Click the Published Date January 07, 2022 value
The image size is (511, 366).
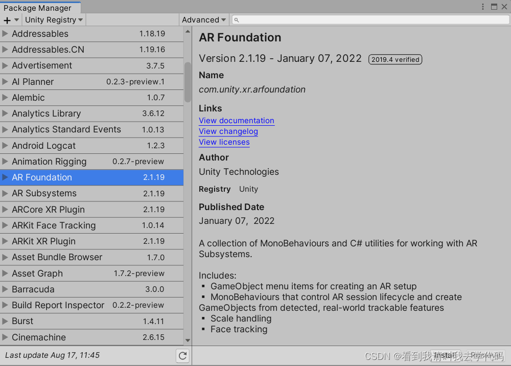[237, 221]
